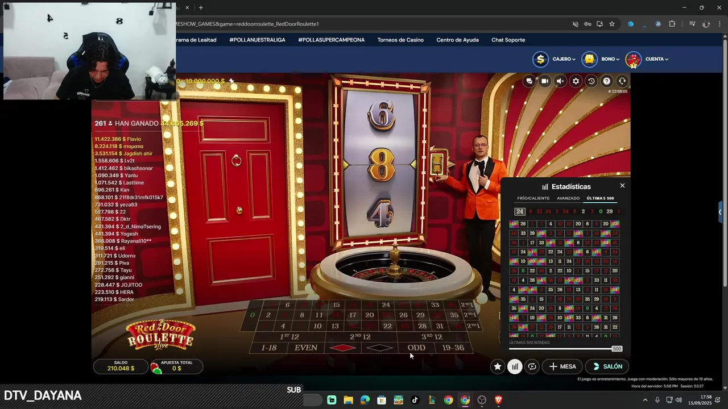Expand the BONO dropdown
Image resolution: width=728 pixels, height=409 pixels.
click(611, 59)
